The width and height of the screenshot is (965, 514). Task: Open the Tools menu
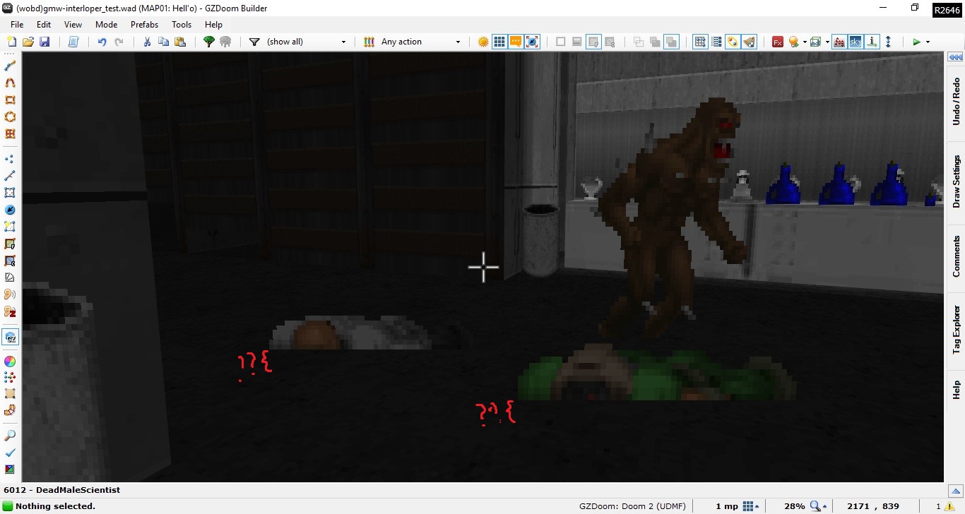(182, 24)
